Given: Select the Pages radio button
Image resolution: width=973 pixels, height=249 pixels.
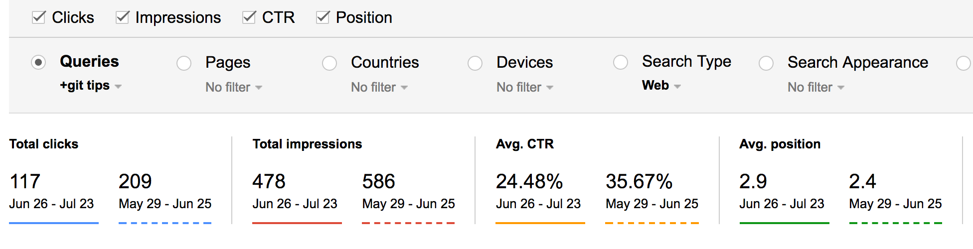Looking at the screenshot, I should [184, 63].
